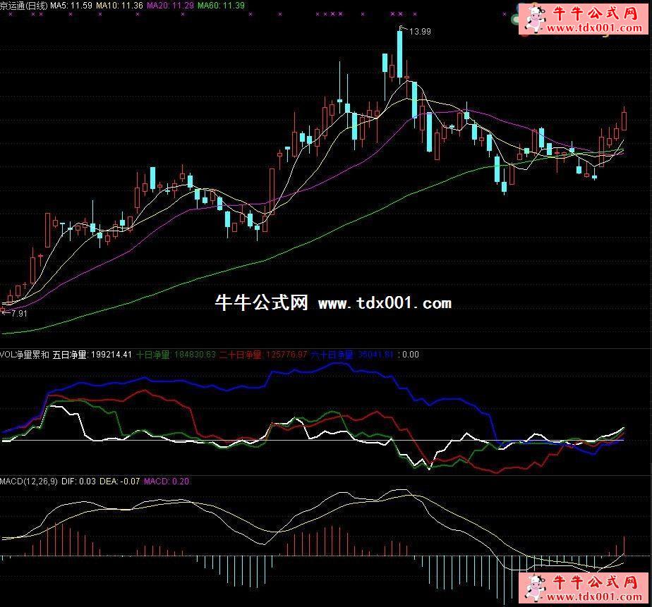
Task: Click the 五日净量 value label
Action: tap(92, 355)
